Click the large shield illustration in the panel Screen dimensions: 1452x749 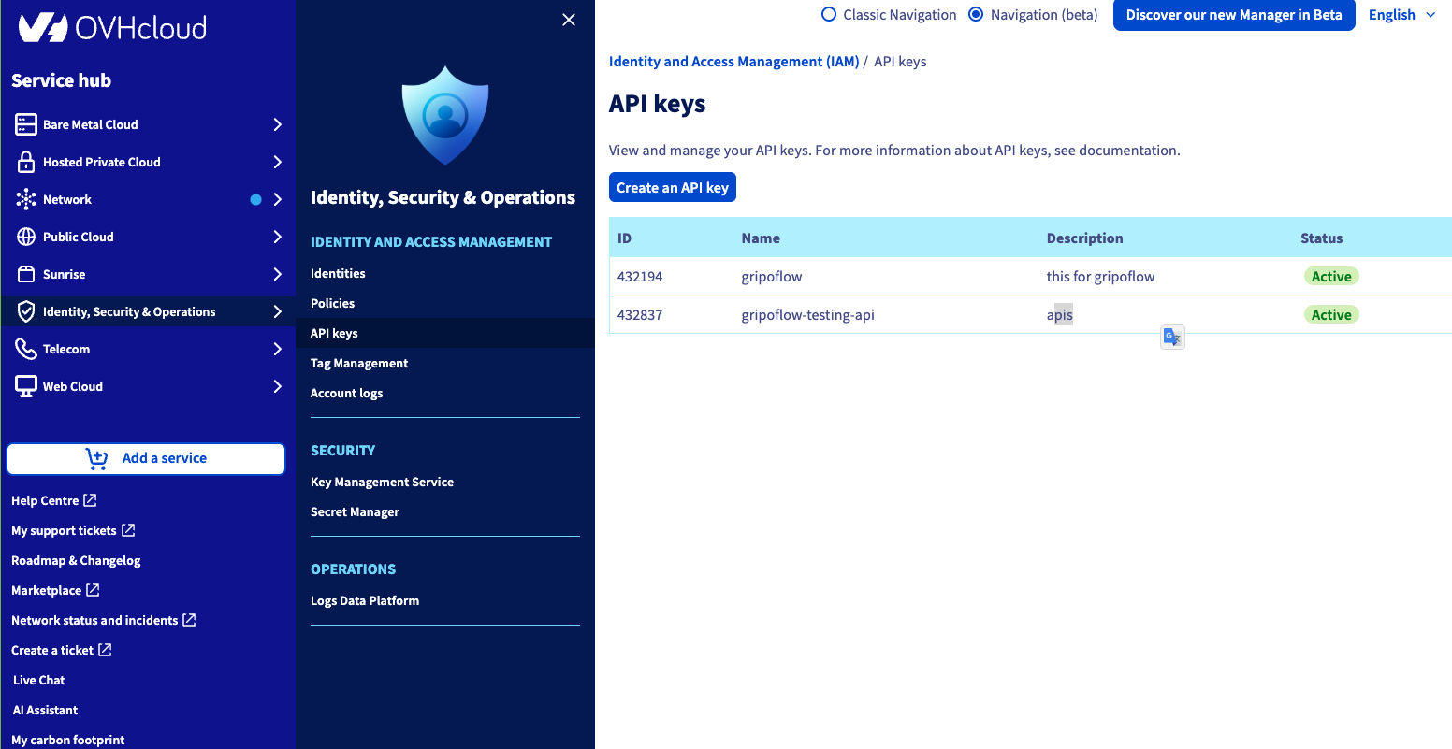point(445,115)
